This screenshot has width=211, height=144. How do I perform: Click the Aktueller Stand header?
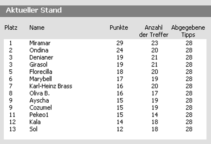(34, 10)
